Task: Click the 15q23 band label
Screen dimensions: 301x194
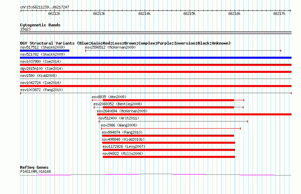Action: click(25, 29)
